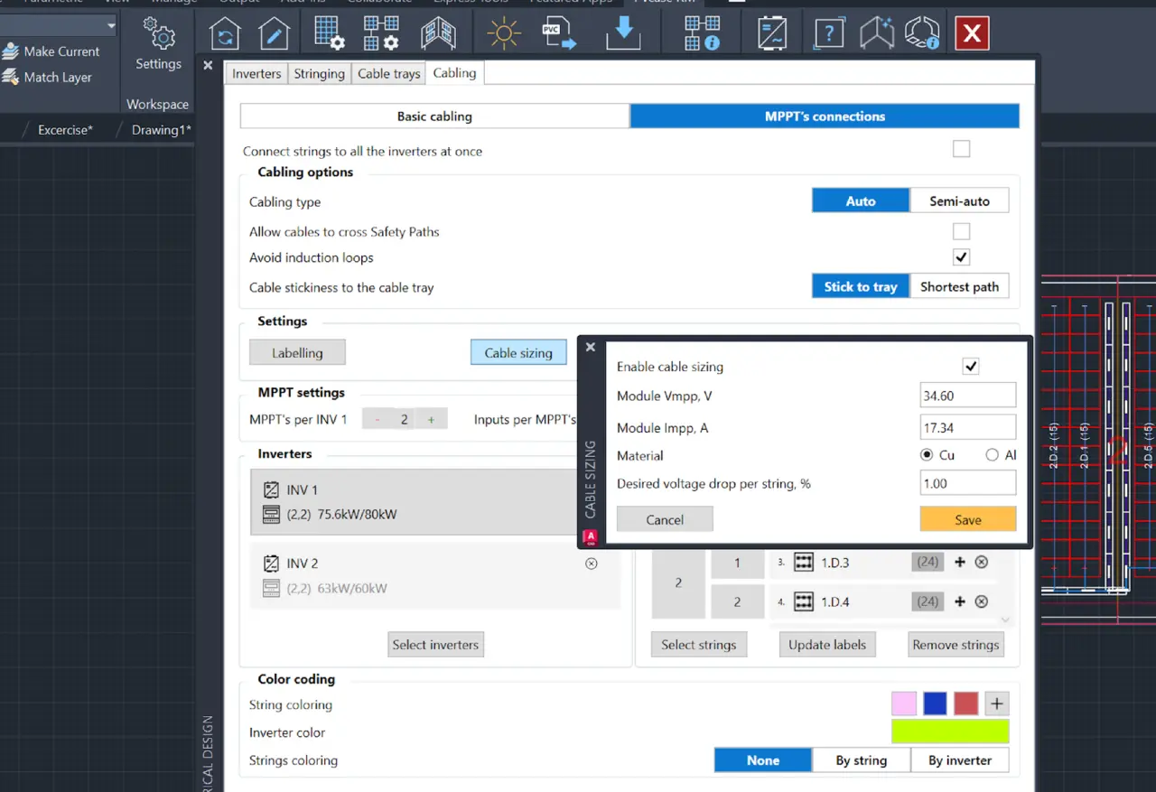1156x792 pixels.
Task: Set cabling type to Semi-auto
Action: (959, 200)
